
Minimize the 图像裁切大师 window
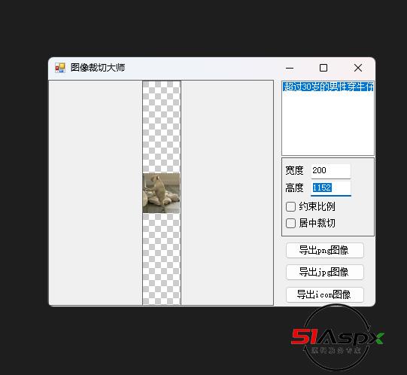[x=290, y=68]
